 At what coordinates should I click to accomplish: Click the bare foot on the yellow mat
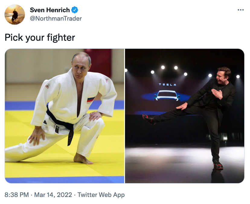pyautogui.click(x=83, y=158)
